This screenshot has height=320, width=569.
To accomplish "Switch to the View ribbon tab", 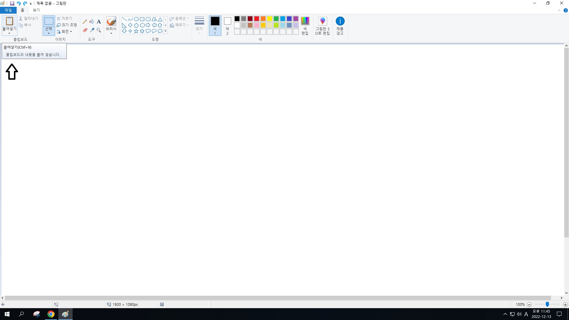I will click(36, 10).
